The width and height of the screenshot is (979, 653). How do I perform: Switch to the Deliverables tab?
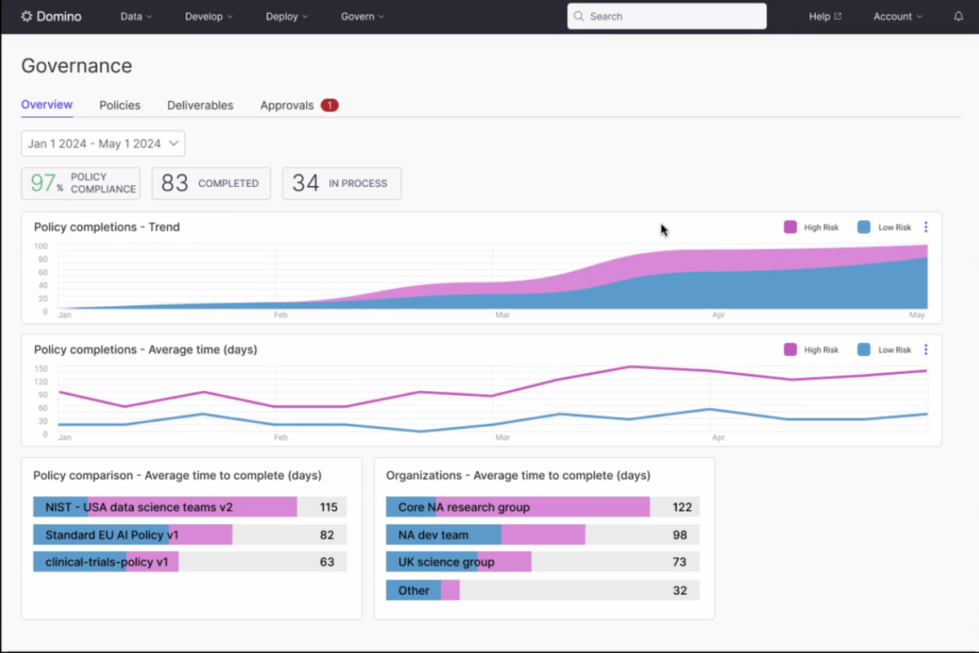click(x=200, y=104)
